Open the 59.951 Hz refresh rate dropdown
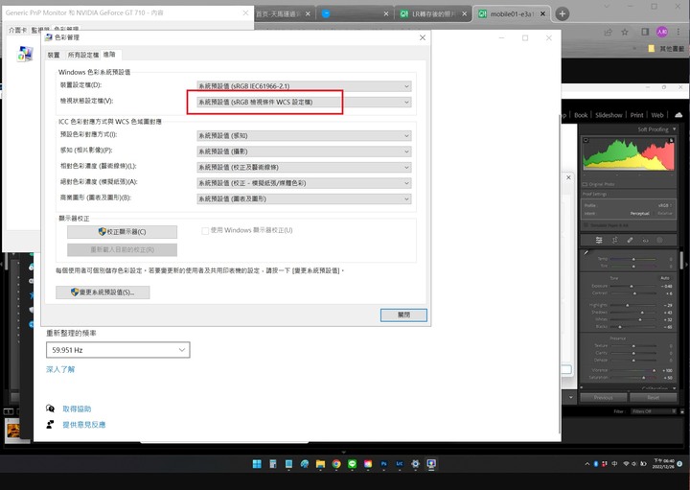The height and width of the screenshot is (490, 690). click(x=118, y=350)
